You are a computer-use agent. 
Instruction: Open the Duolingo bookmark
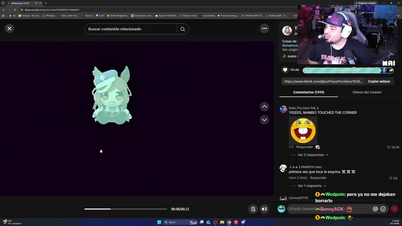[x=29, y=16]
